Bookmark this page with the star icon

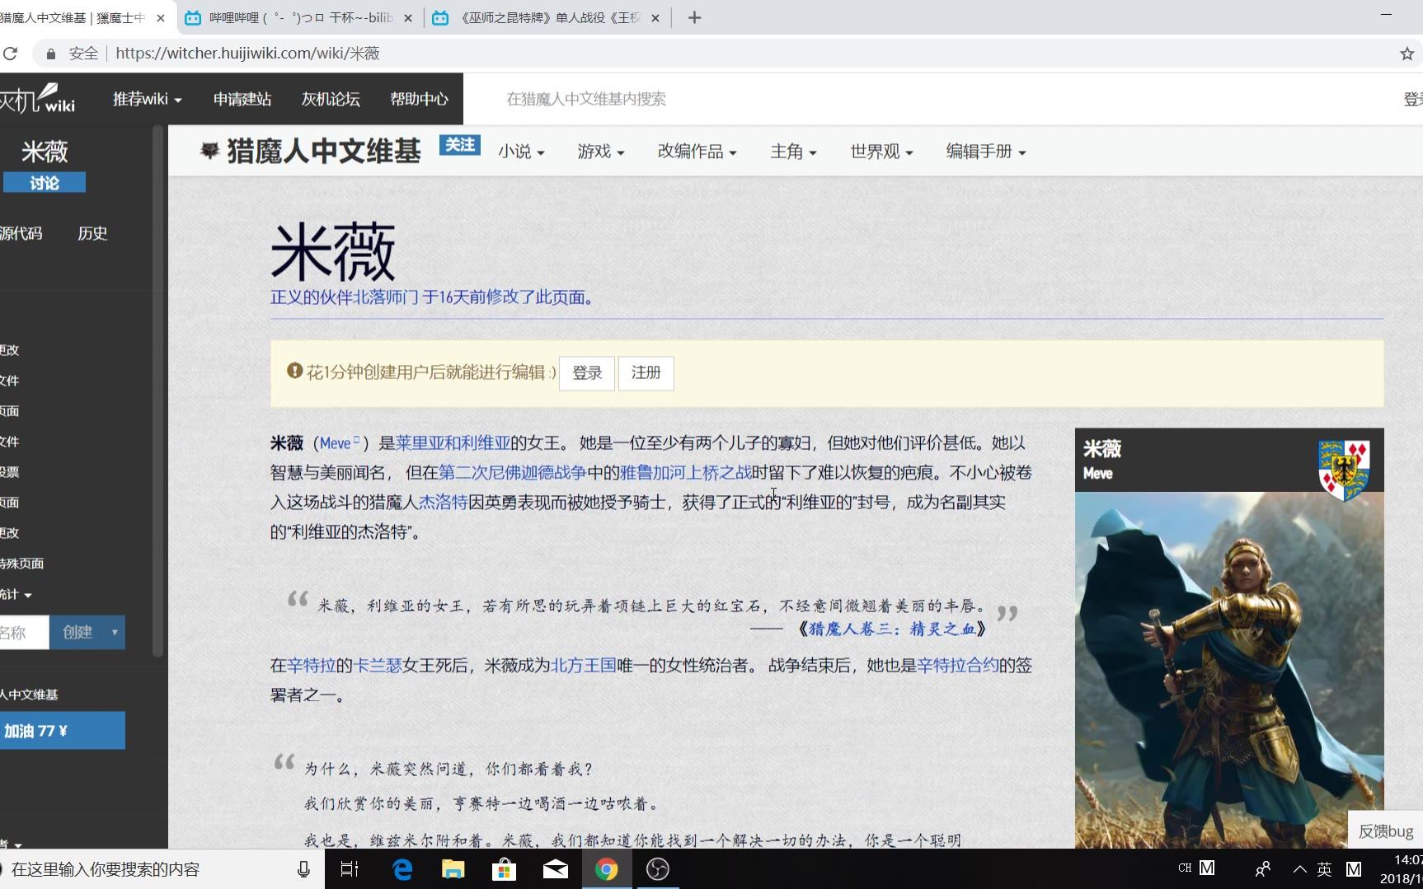coord(1407,54)
